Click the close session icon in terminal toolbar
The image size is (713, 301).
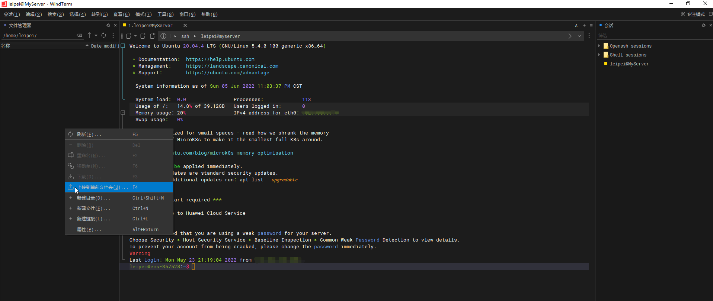(143, 36)
